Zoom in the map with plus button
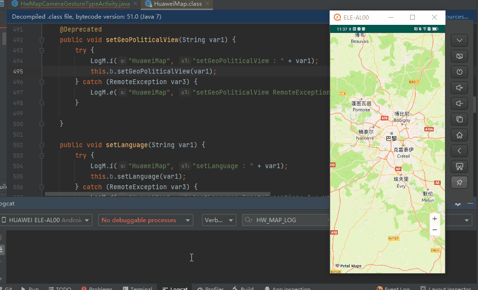This screenshot has height=290, width=478. (434, 219)
